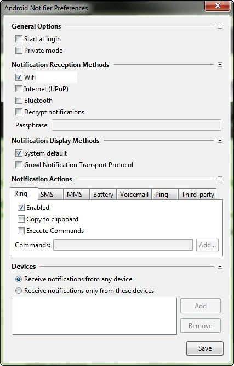Close the Android Notifier Preferences window

pyautogui.click(x=218, y=5)
